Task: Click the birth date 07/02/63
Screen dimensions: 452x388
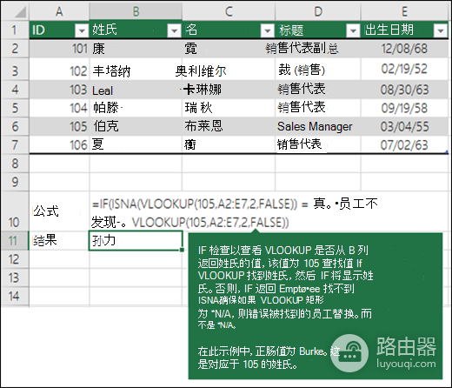Action: pos(404,145)
